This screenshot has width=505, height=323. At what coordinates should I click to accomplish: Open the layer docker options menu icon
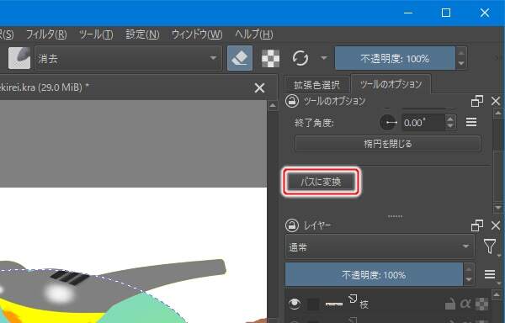tap(490, 274)
